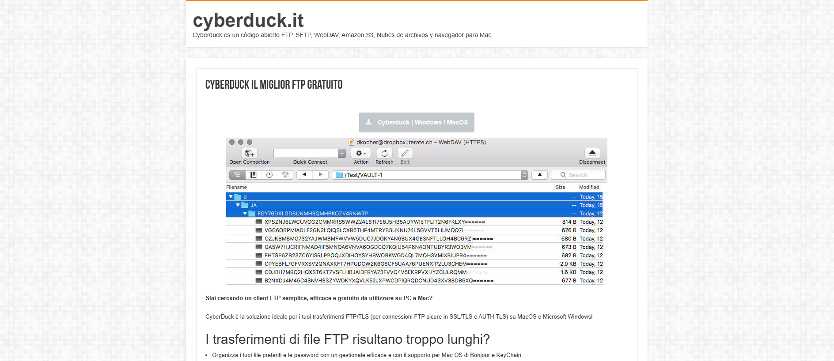Select file name starting OZJKBMBMG732
Viewport: 834px width, 361px height.
coord(379,239)
